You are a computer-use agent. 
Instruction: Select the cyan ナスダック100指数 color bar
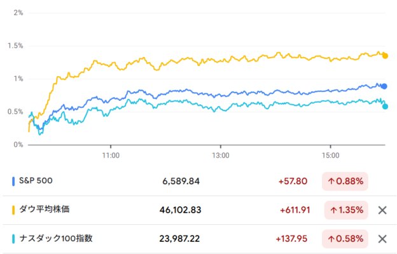coord(13,239)
